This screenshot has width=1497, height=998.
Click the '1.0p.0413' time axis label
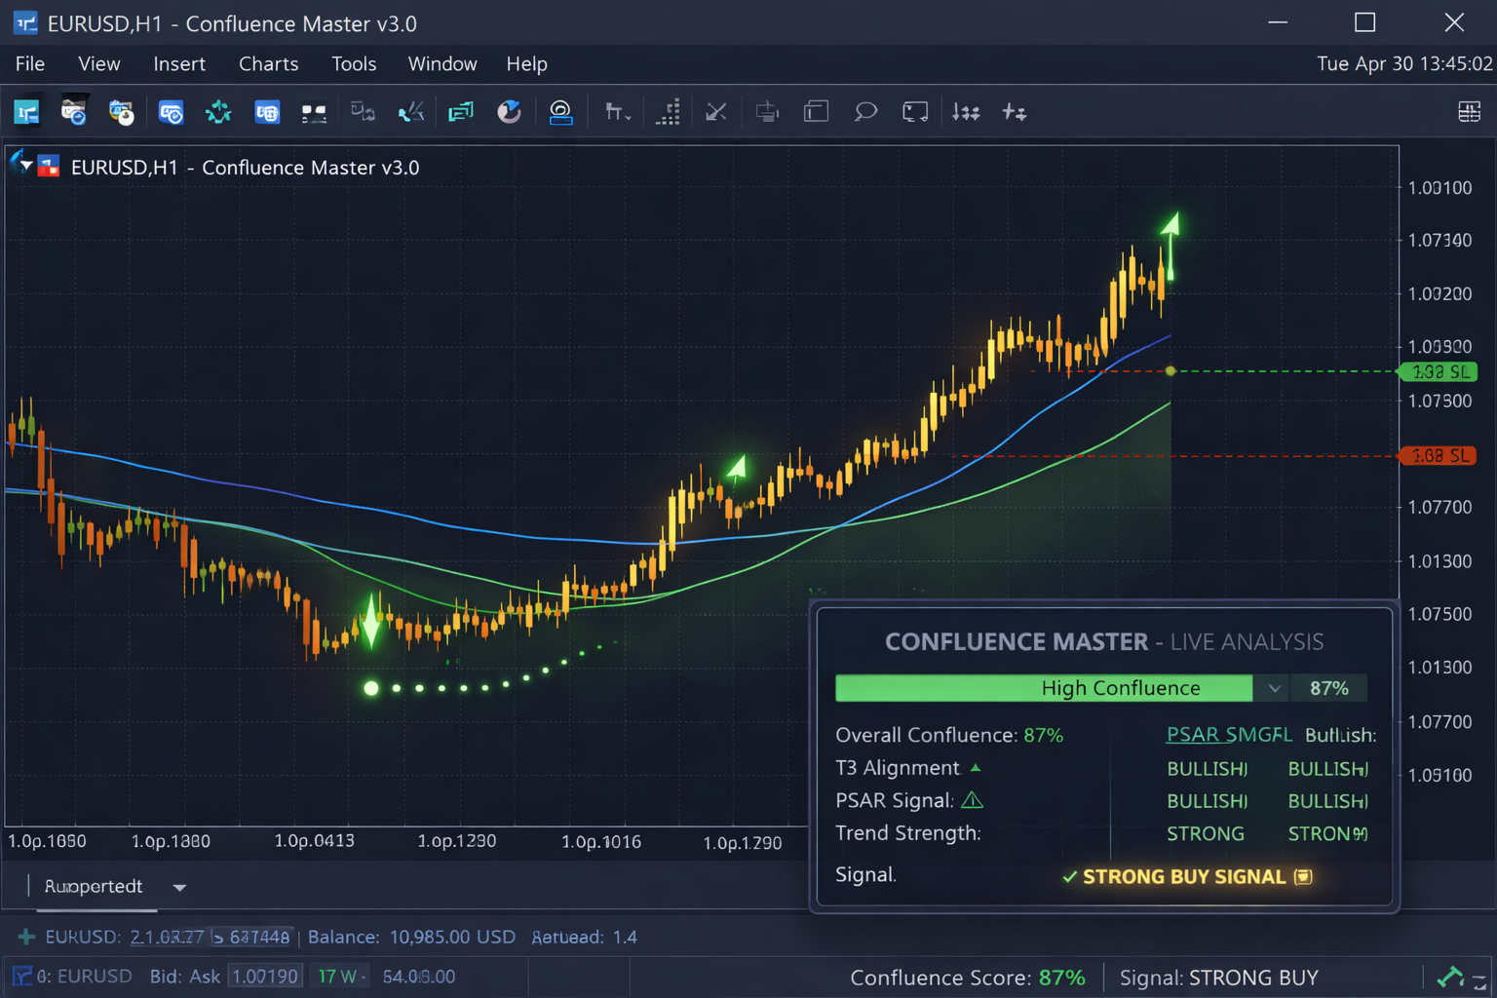[314, 840]
